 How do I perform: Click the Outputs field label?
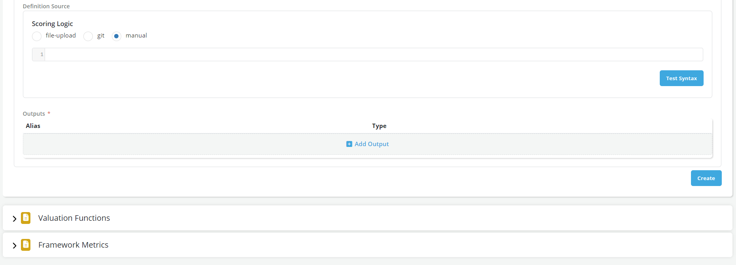click(34, 114)
